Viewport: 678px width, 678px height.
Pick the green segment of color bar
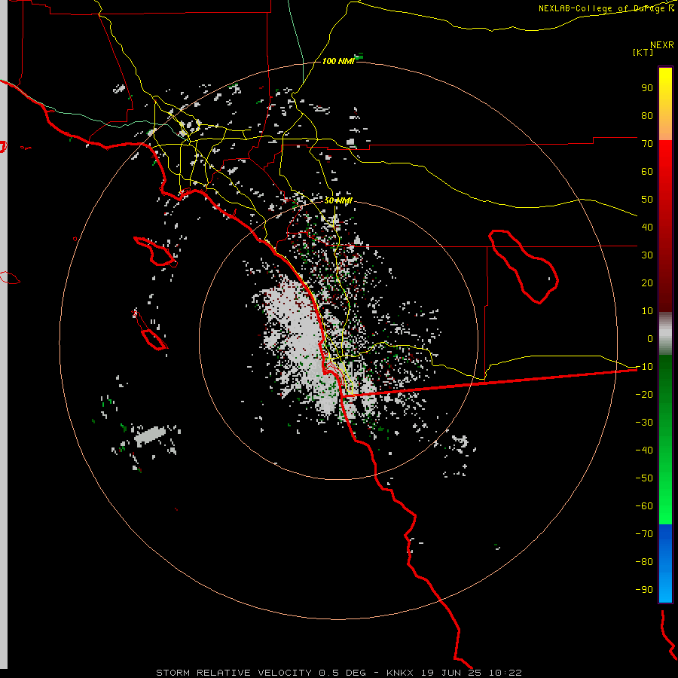click(665, 440)
